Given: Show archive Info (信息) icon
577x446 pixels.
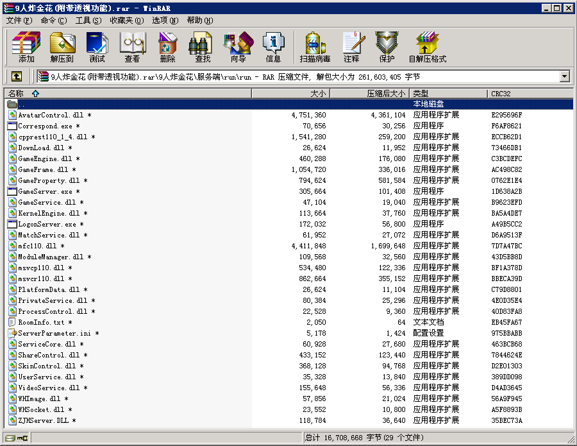Looking at the screenshot, I should point(273,47).
